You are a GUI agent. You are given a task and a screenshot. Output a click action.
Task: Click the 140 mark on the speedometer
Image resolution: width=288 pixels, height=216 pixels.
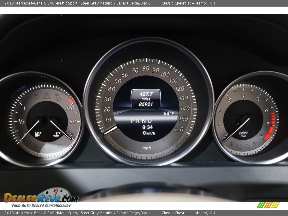tap(185, 109)
